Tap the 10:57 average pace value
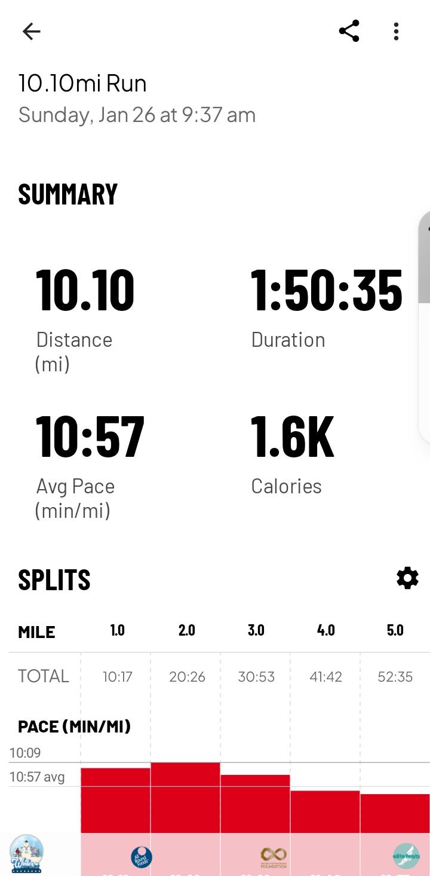Image resolution: width=430 pixels, height=876 pixels. (90, 437)
